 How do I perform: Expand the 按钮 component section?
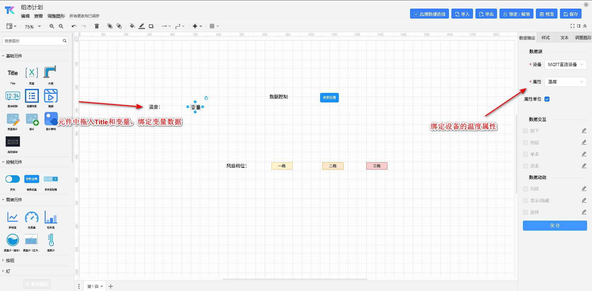click(10, 260)
